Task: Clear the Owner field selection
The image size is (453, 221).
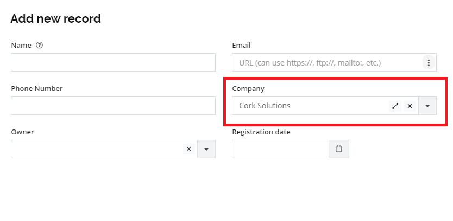Action: click(189, 149)
